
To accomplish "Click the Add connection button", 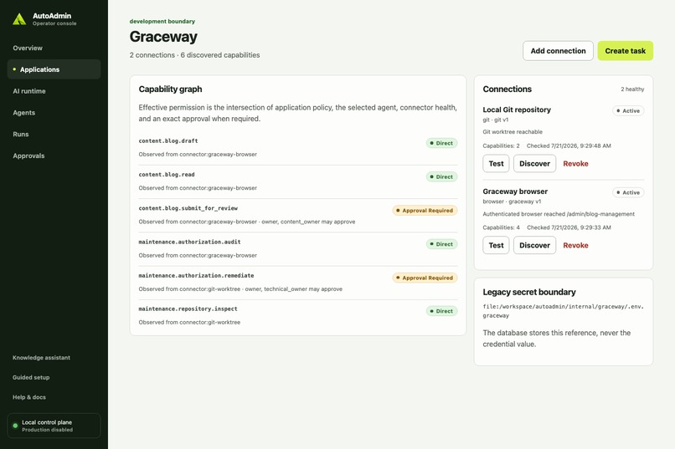I will click(x=558, y=51).
